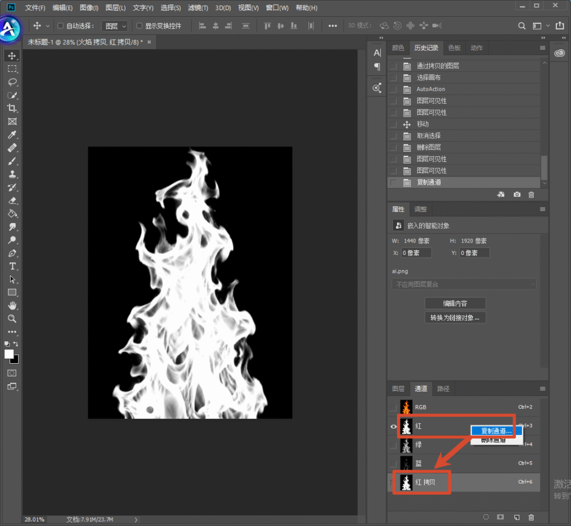Select the Brush tool

tap(12, 161)
